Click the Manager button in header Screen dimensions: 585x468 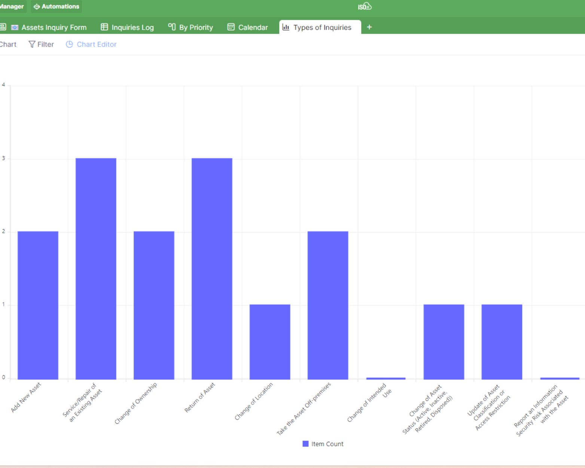(x=12, y=6)
